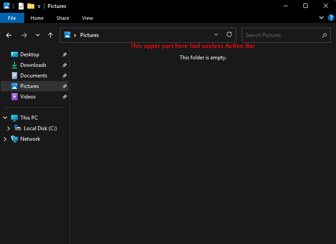The width and height of the screenshot is (336, 244).
Task: Select Network in navigation pane
Action: [x=30, y=139]
